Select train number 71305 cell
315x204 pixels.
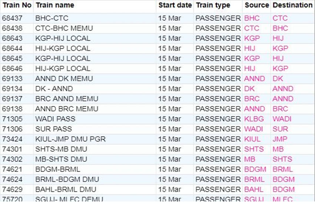tap(12, 119)
